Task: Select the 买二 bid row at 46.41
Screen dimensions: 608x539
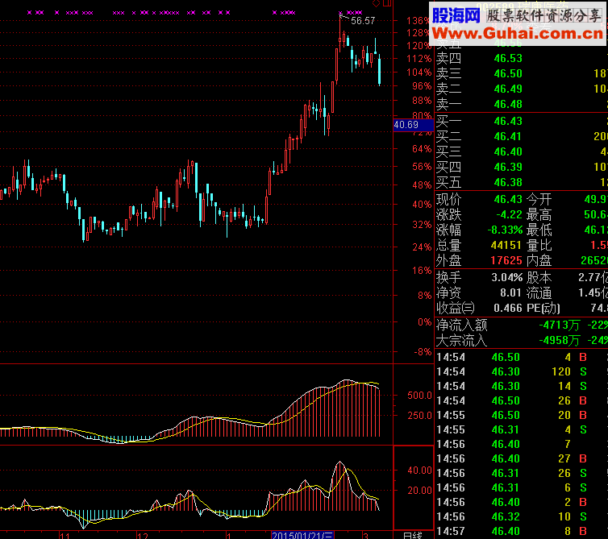Action: (521, 136)
